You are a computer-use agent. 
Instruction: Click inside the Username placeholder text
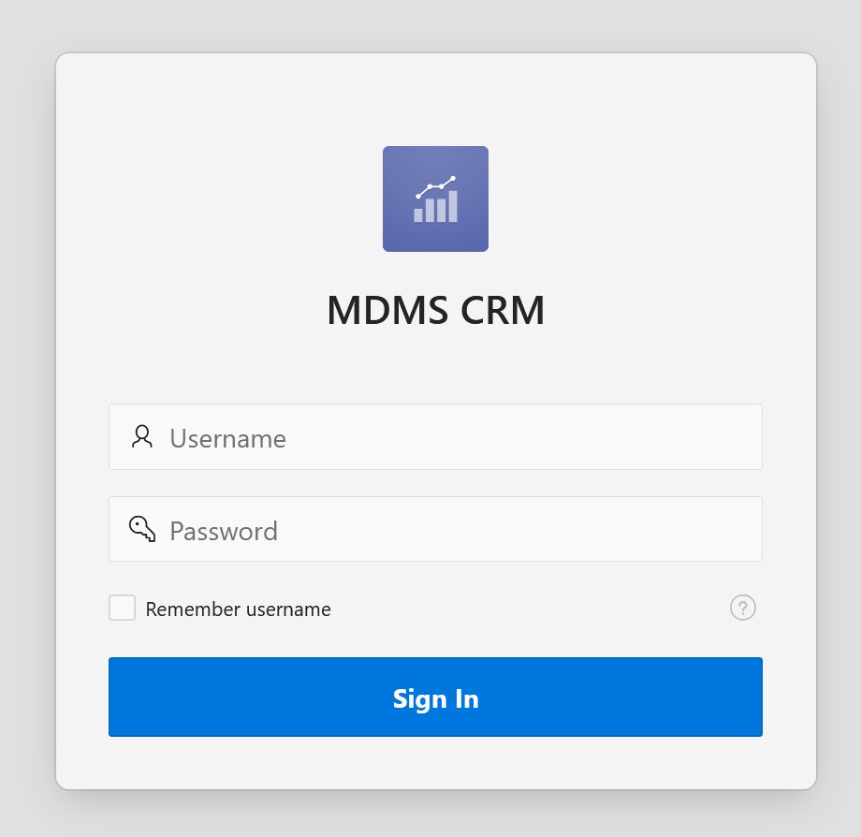[x=227, y=438]
